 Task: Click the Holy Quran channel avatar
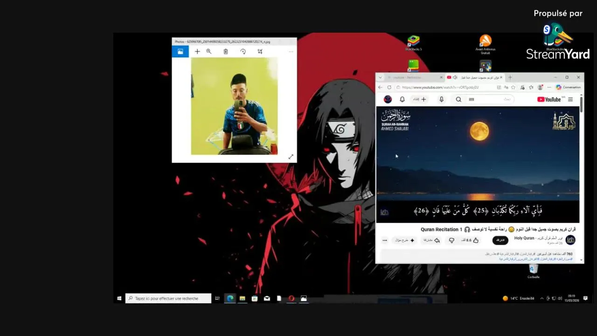point(570,240)
